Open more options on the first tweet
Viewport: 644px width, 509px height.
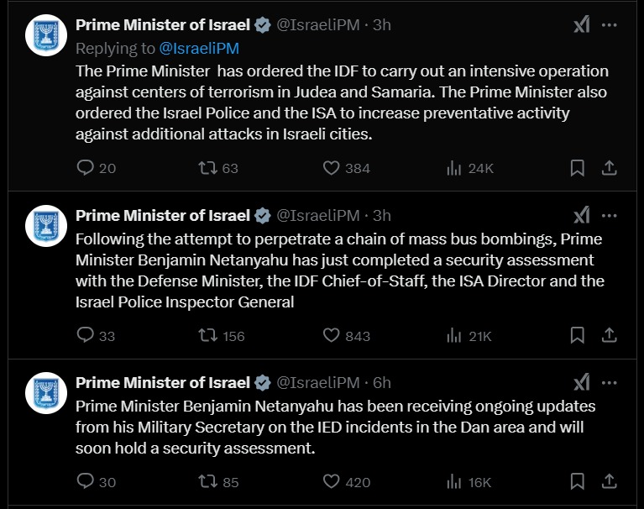pyautogui.click(x=609, y=25)
